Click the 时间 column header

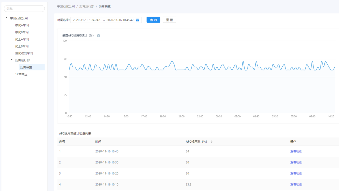click(x=98, y=142)
